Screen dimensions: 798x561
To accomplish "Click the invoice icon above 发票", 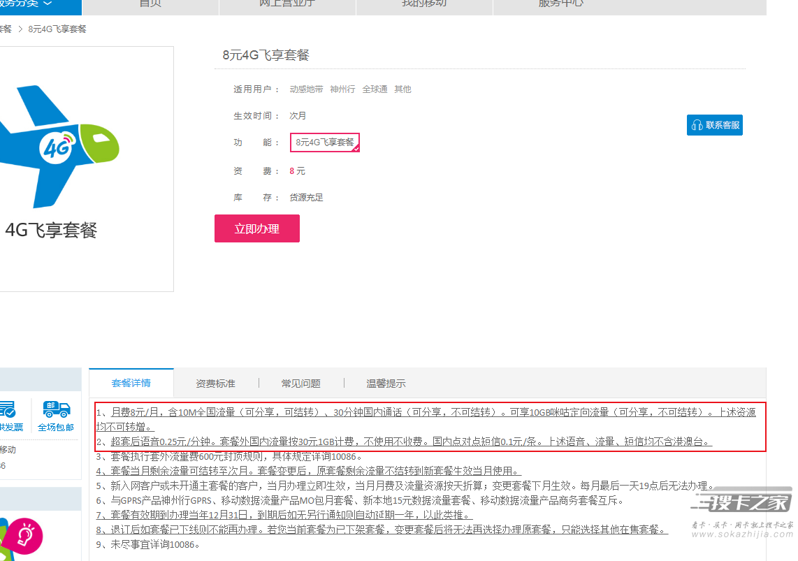I will 8,409.
